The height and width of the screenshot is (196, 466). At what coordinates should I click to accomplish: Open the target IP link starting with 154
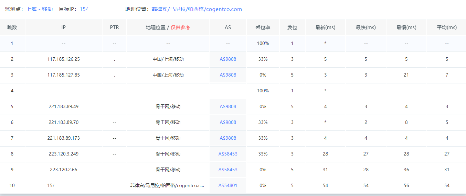point(84,9)
